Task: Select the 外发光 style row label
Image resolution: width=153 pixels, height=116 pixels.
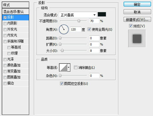Action: pyautogui.click(x=12, y=29)
